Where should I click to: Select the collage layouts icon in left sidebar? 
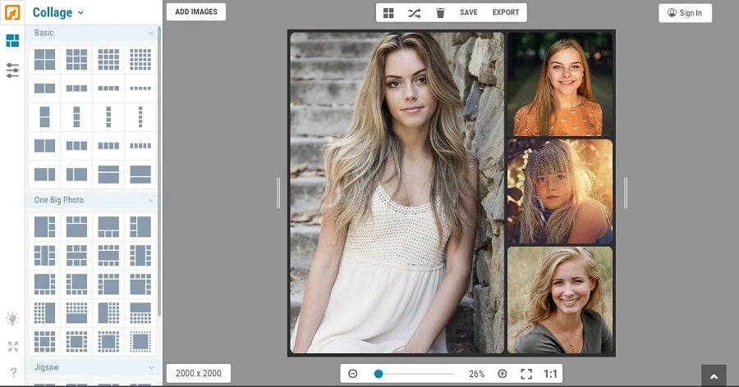point(12,41)
